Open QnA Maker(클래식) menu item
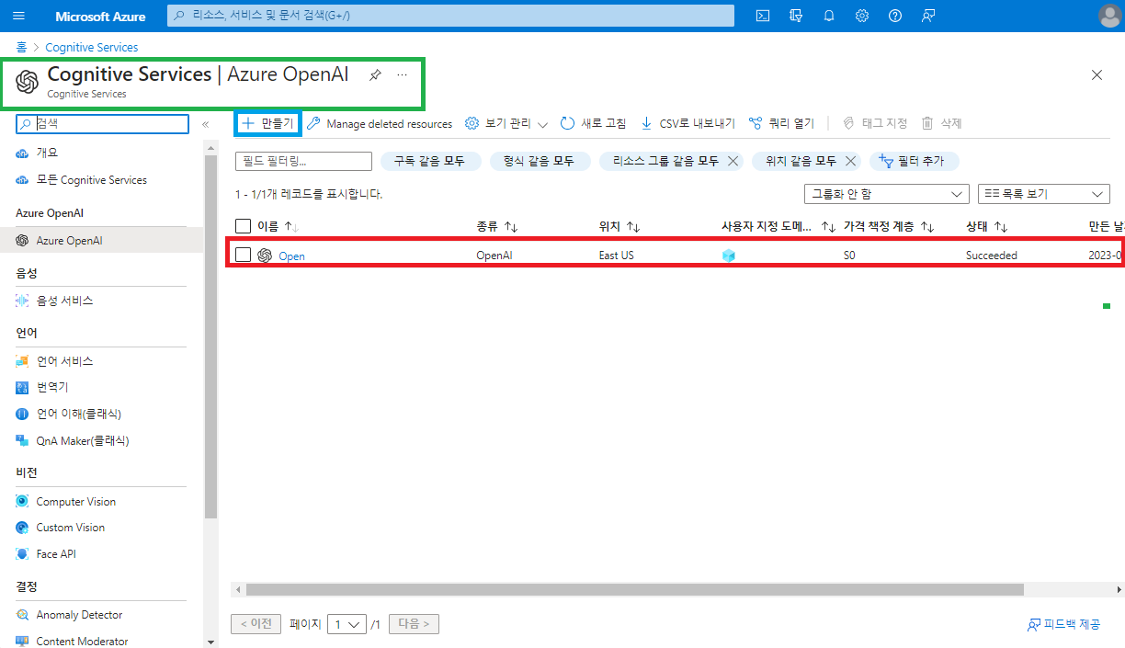This screenshot has width=1125, height=648. click(x=82, y=440)
